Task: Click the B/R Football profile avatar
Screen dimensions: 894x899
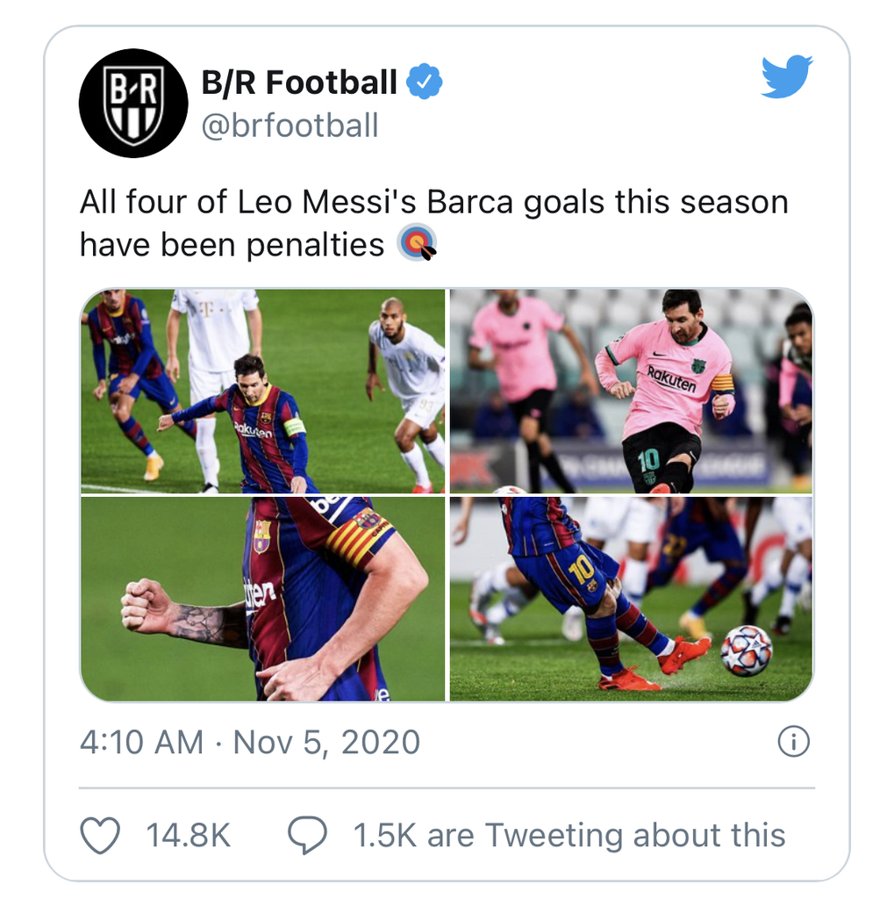Action: [133, 104]
